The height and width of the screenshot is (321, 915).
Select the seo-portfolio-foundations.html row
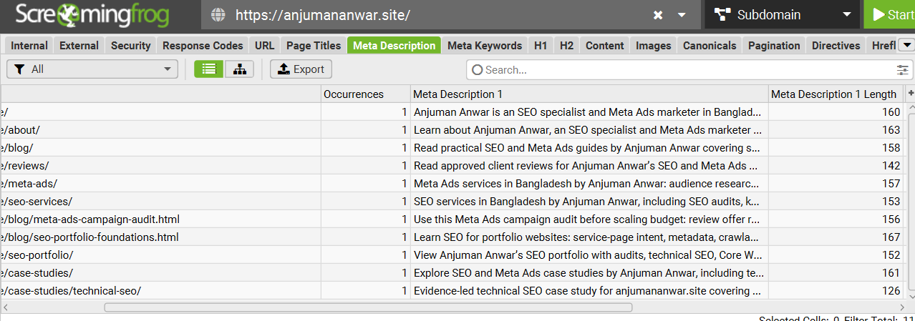[160, 237]
